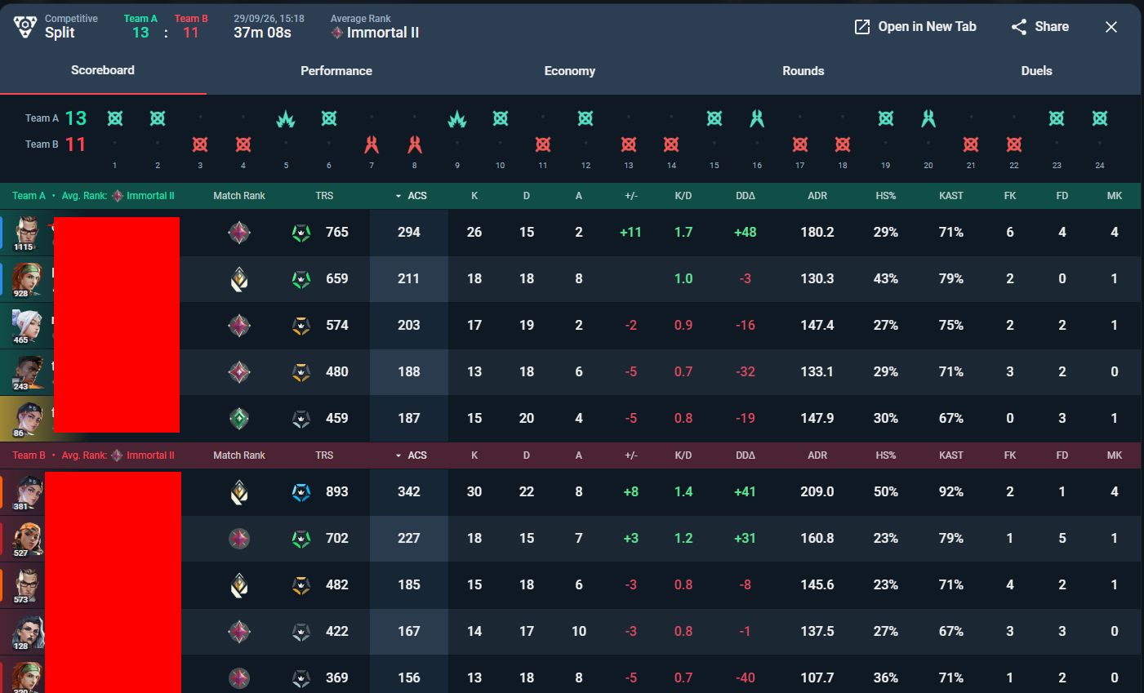This screenshot has height=693, width=1144.
Task: Select Team A's round 1 elimination win icon
Action: (x=115, y=118)
